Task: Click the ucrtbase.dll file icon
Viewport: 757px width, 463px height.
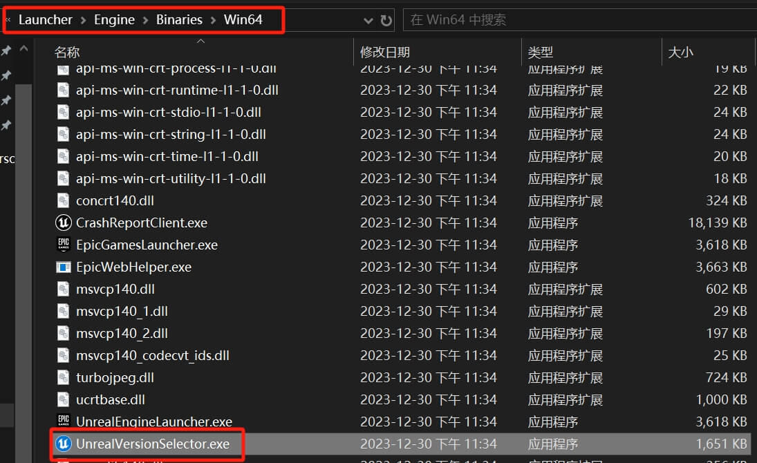Action: click(63, 399)
